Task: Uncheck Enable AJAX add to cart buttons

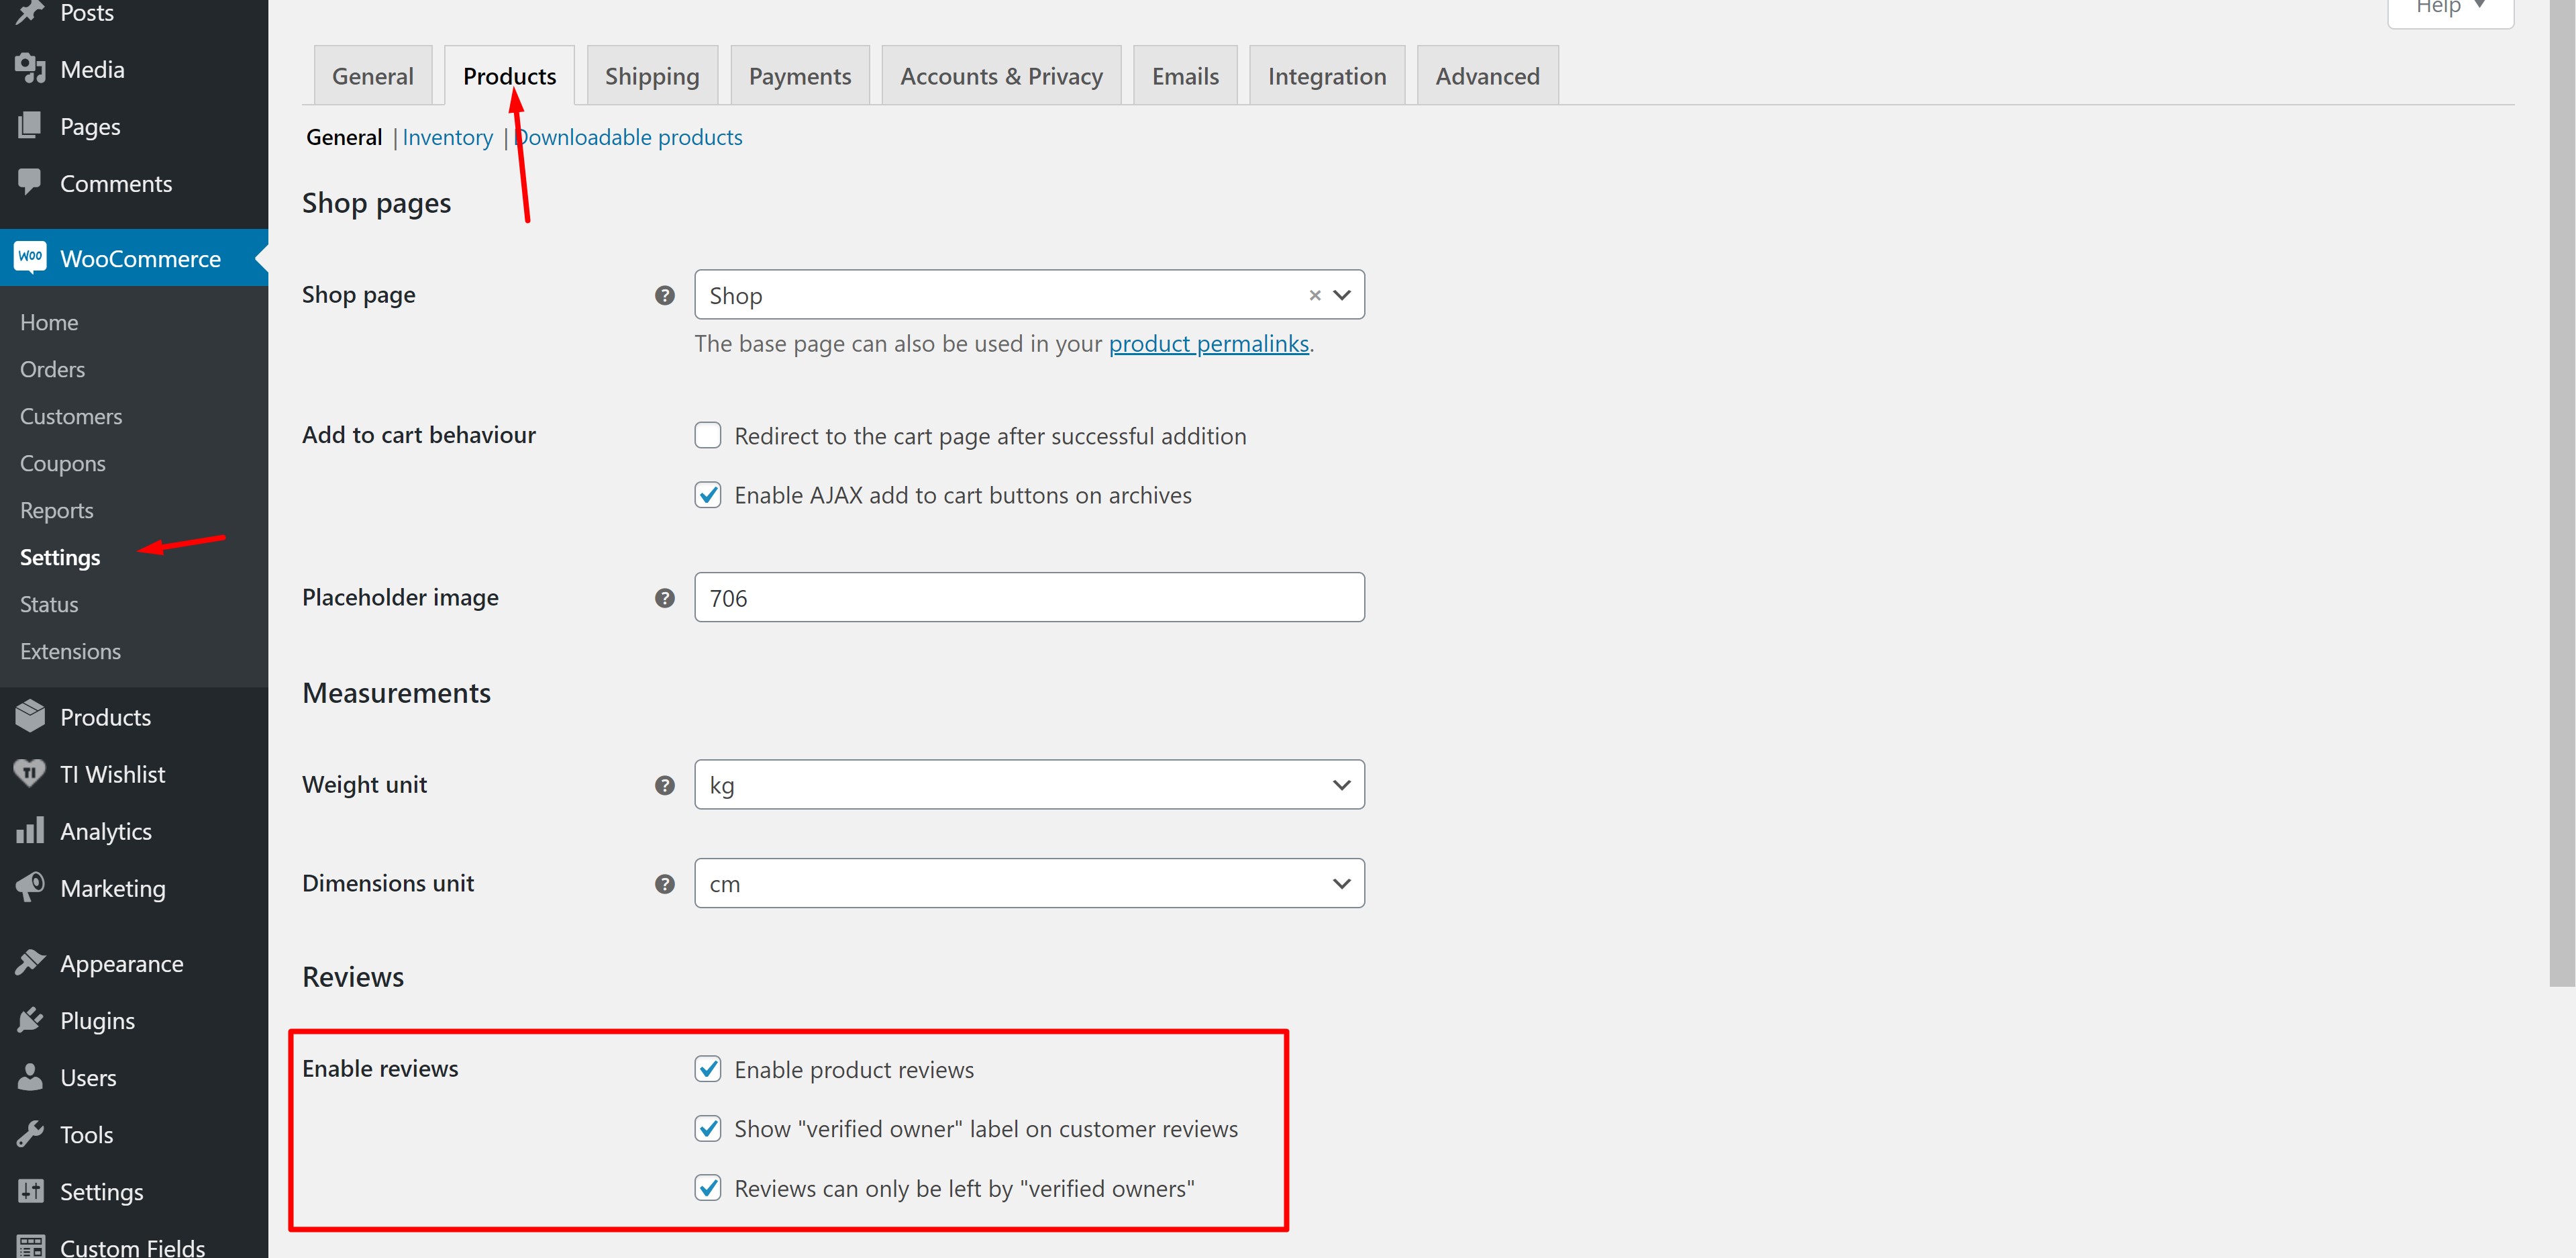Action: click(x=708, y=495)
